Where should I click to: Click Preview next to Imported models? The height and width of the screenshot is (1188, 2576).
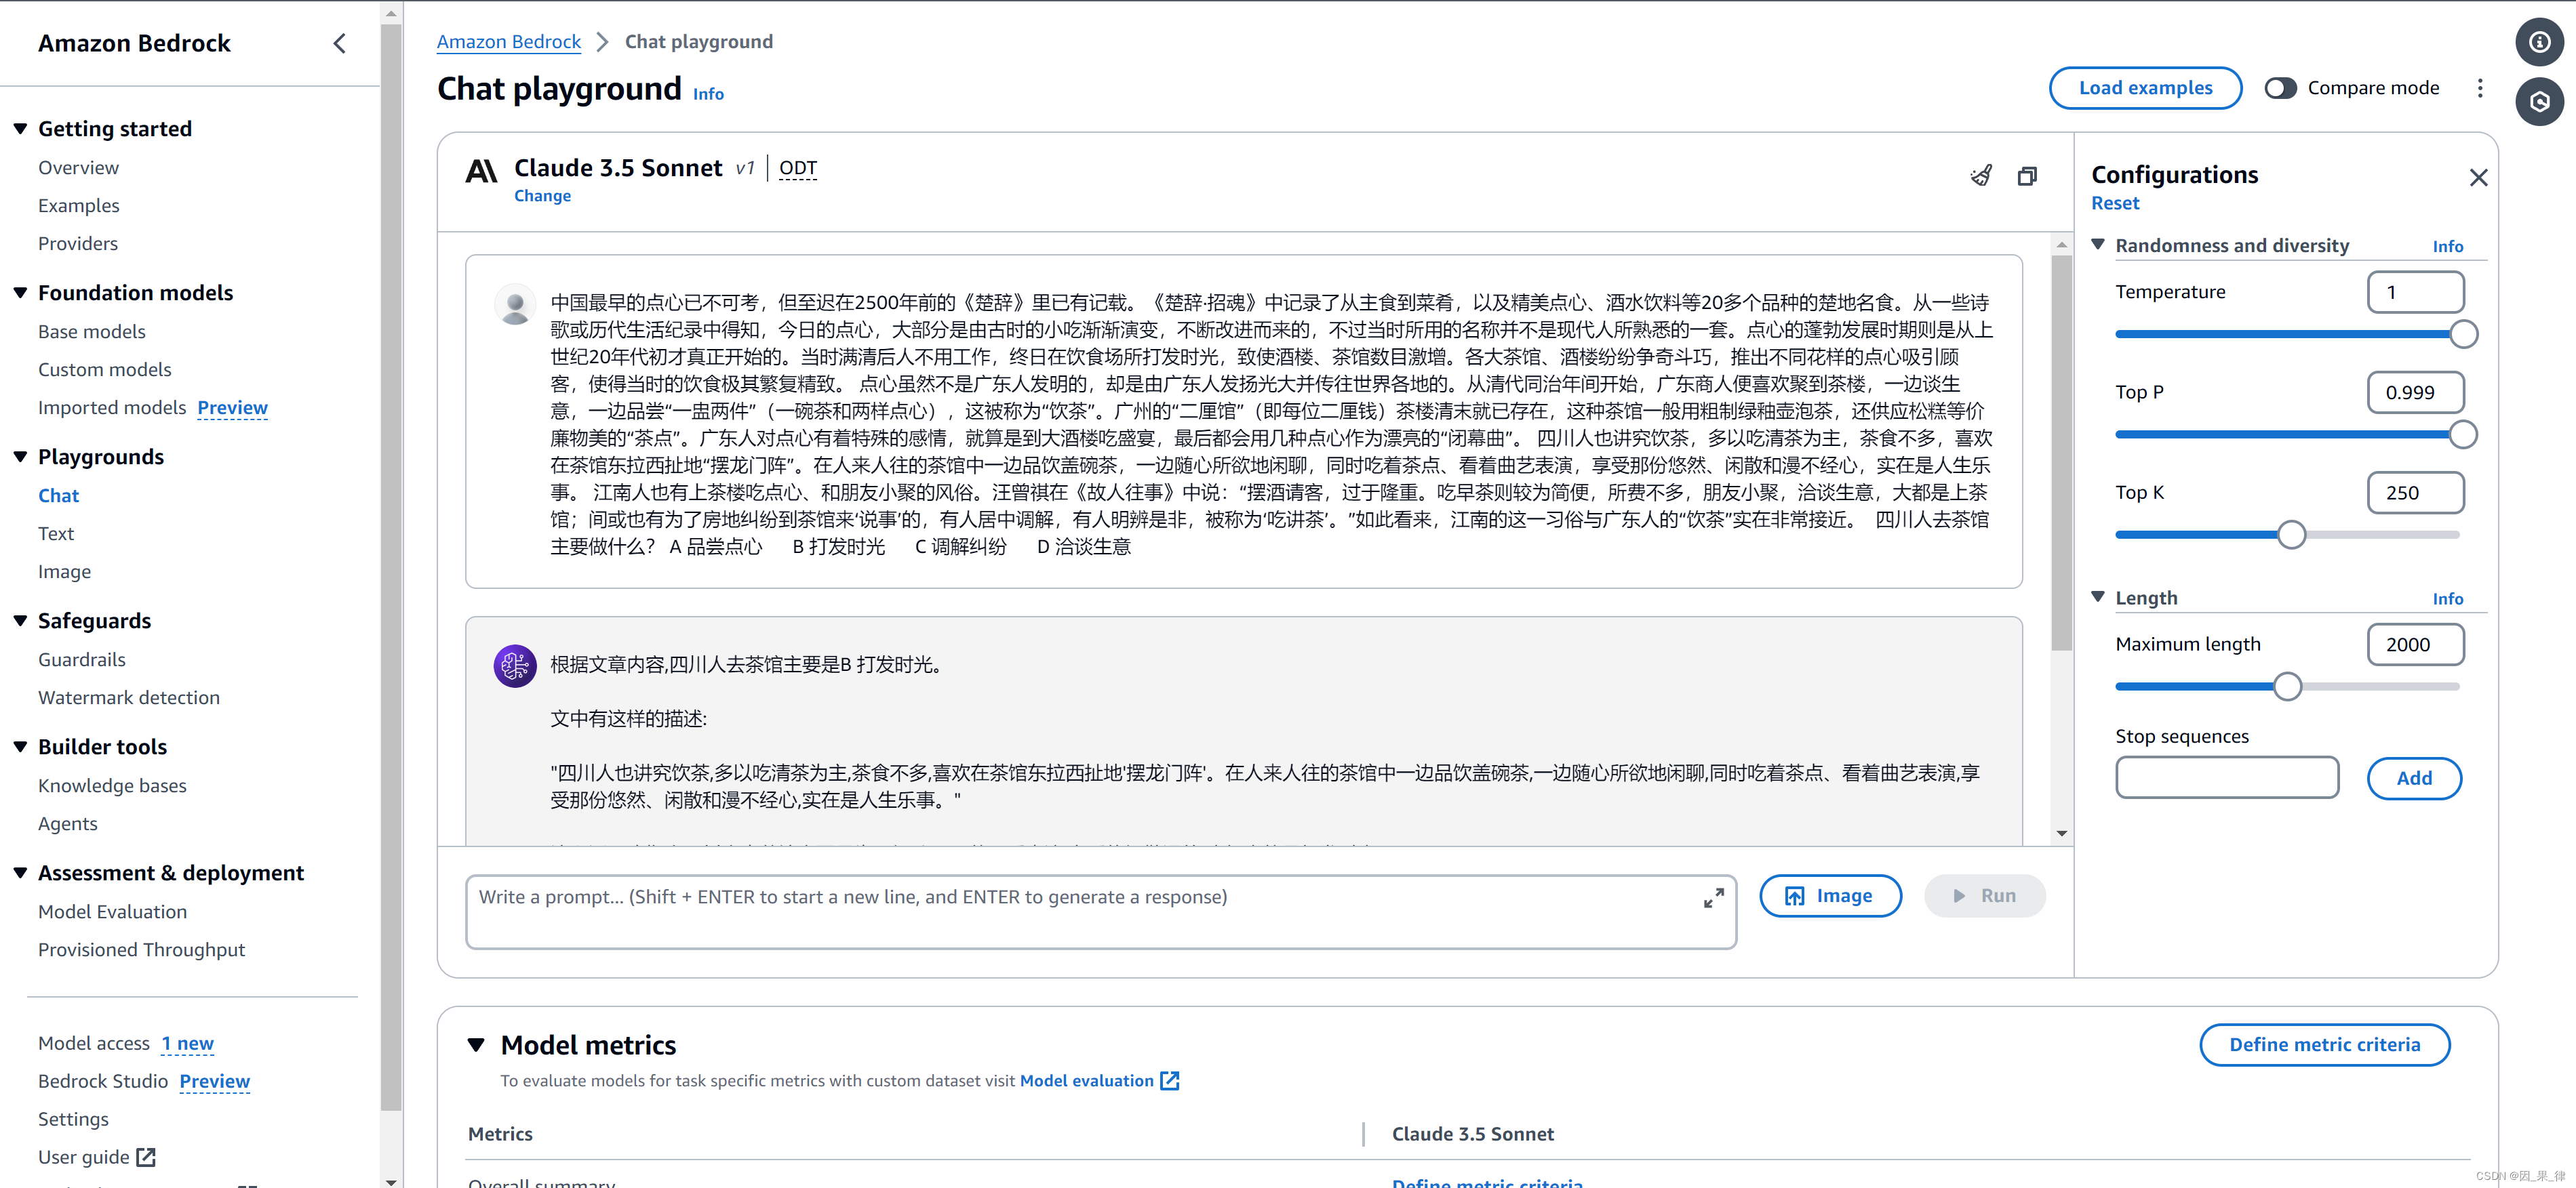point(232,408)
